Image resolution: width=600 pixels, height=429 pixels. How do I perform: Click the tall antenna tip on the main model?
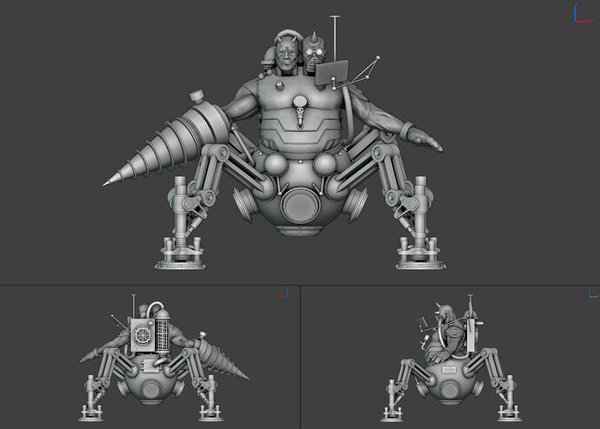(x=336, y=17)
